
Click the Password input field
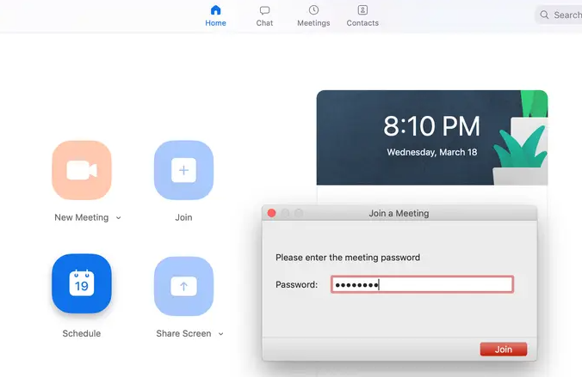tap(422, 284)
